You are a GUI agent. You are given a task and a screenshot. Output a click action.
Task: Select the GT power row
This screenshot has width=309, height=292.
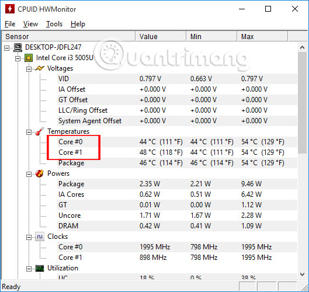[x=178, y=205]
